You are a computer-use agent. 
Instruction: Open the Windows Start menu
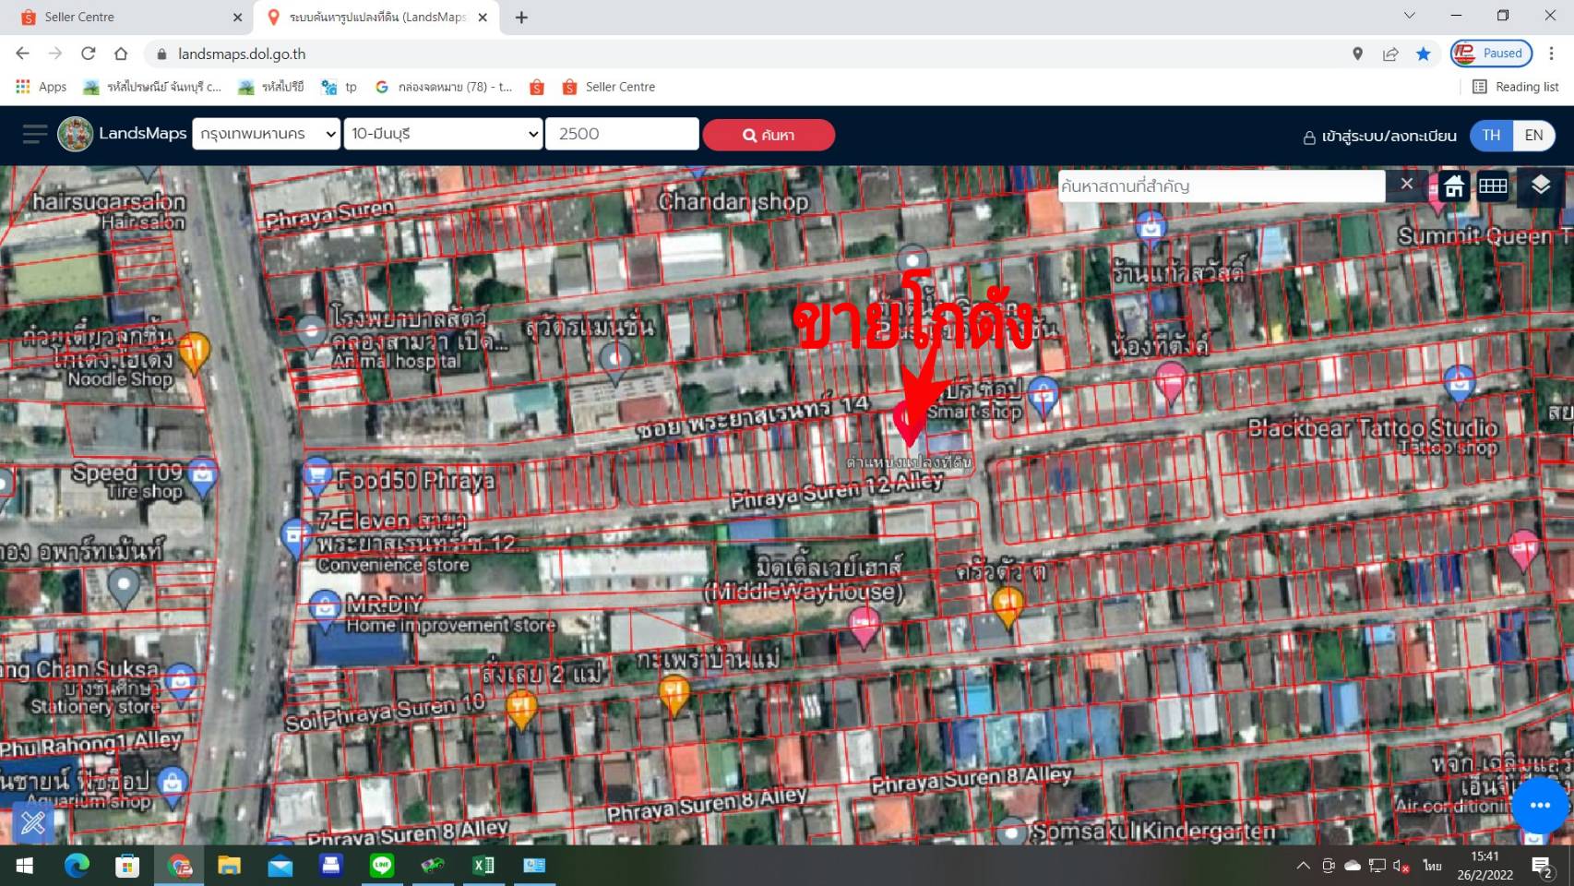[25, 866]
